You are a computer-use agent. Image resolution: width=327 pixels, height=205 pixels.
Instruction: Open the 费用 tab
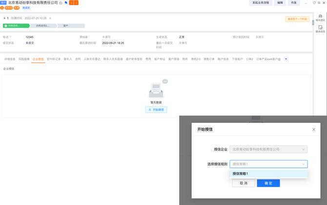[x=148, y=59]
